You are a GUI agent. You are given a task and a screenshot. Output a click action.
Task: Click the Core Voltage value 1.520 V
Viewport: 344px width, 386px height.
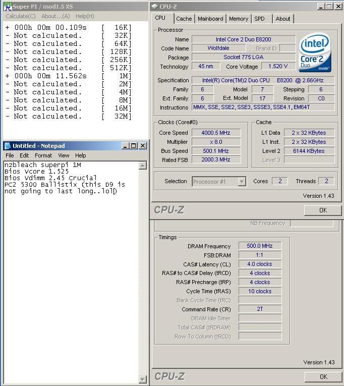278,66
